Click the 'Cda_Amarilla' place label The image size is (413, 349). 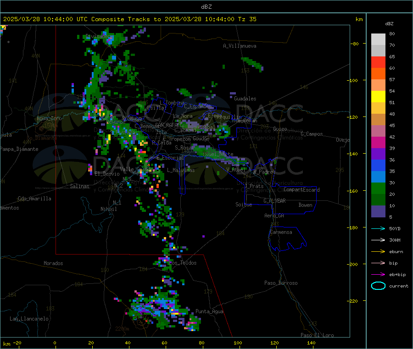[34, 199]
